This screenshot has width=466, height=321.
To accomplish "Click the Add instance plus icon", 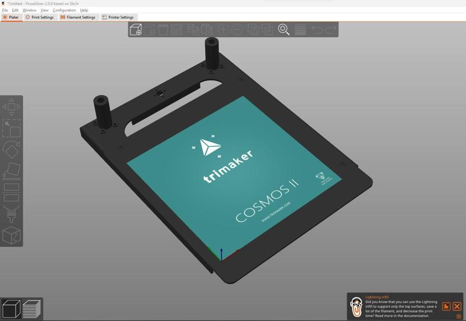I will pyautogui.click(x=223, y=30).
